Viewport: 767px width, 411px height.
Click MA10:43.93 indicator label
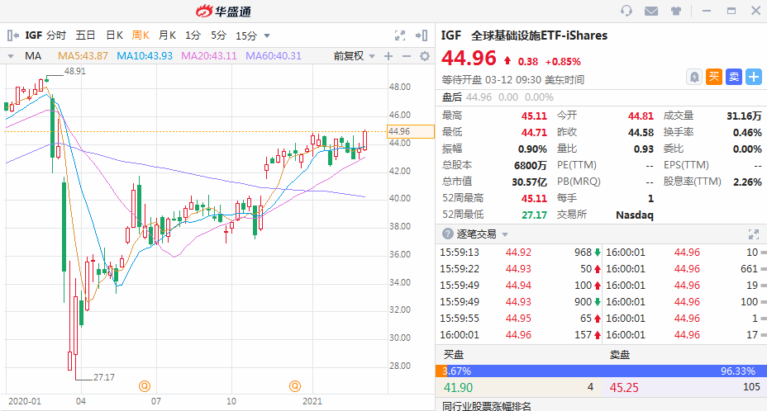145,56
